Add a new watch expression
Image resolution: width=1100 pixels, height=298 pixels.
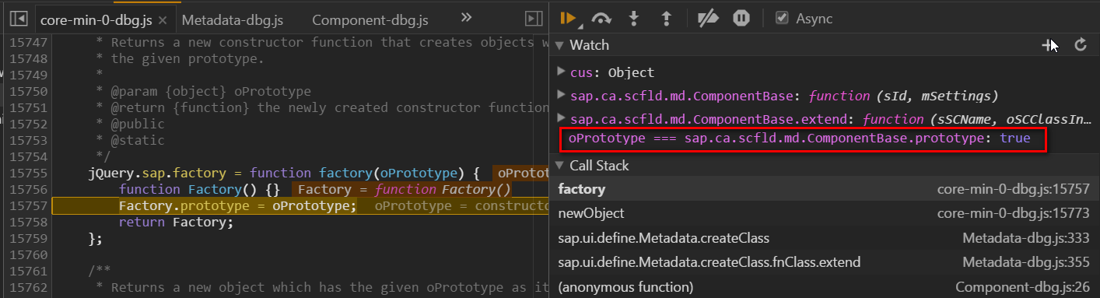(1048, 45)
